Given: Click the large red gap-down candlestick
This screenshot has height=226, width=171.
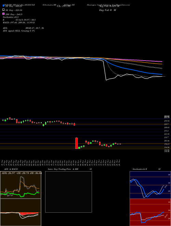Looking at the screenshot, I should [76, 143].
